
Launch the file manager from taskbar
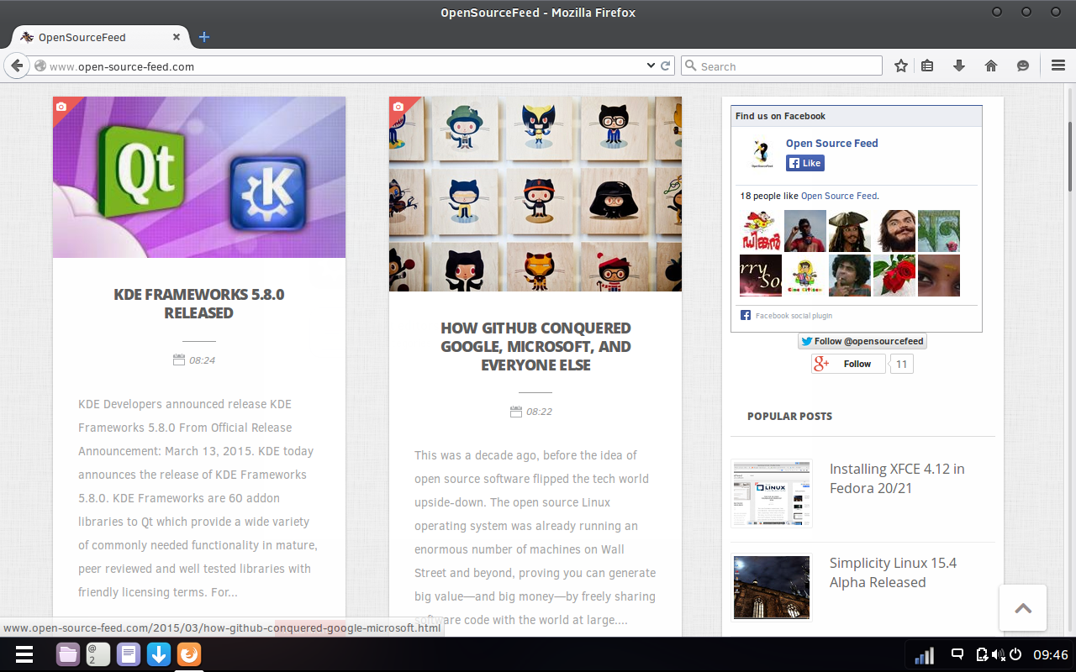[68, 654]
